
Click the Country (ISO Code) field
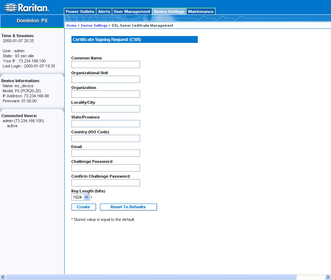point(105,138)
